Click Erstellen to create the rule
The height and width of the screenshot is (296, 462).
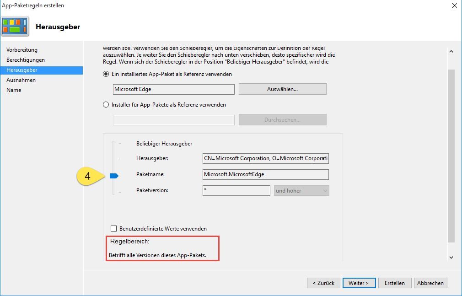point(394,283)
